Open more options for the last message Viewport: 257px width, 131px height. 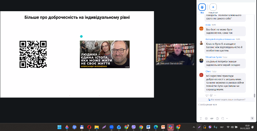point(215,95)
